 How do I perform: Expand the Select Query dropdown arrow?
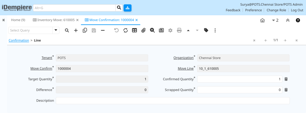pos(56,30)
